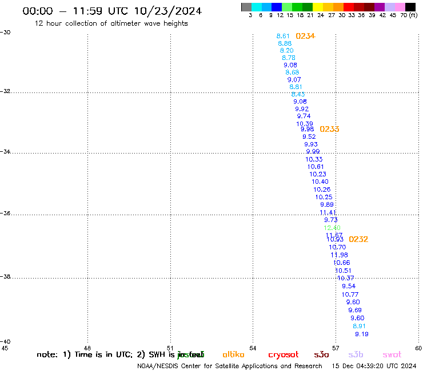Image resolution: width=423 pixels, height=371 pixels.
Task: Select the wave height value 8.68
Action: click(292, 72)
